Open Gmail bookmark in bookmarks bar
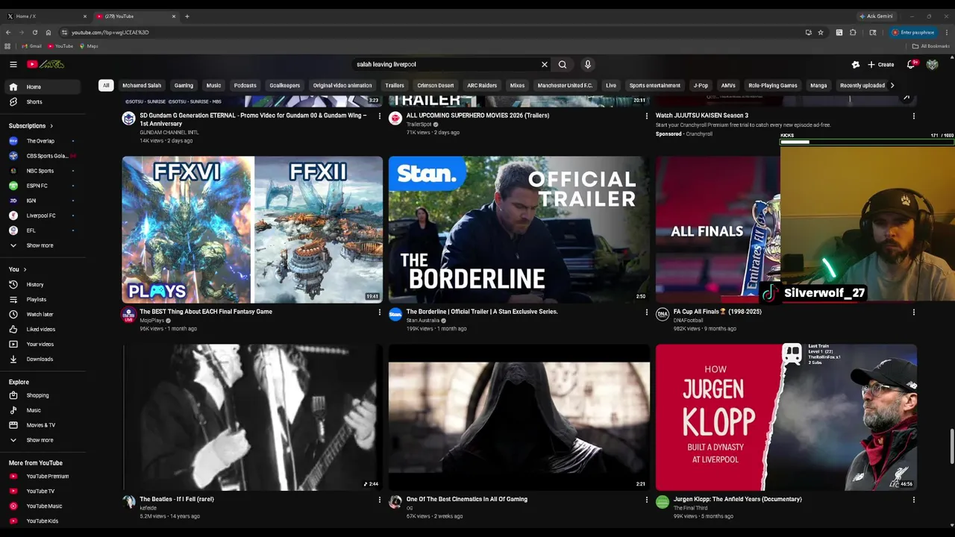Image resolution: width=955 pixels, height=537 pixels. click(x=31, y=46)
